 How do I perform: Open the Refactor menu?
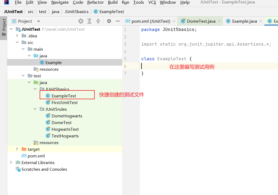[x=95, y=2]
